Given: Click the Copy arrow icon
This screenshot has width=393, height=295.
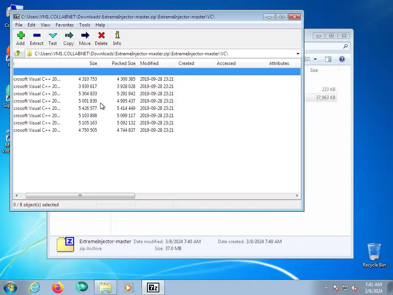Looking at the screenshot, I should [69, 35].
